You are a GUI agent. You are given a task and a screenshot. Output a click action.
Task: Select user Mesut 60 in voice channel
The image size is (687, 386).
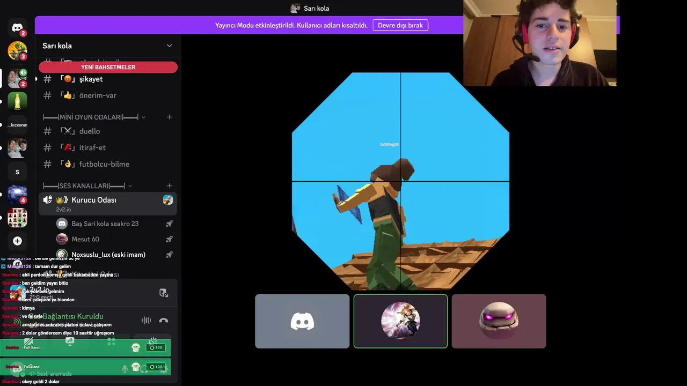[x=85, y=239]
